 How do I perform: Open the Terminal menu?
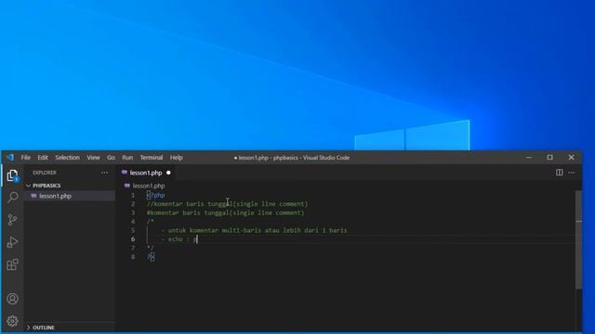click(152, 158)
